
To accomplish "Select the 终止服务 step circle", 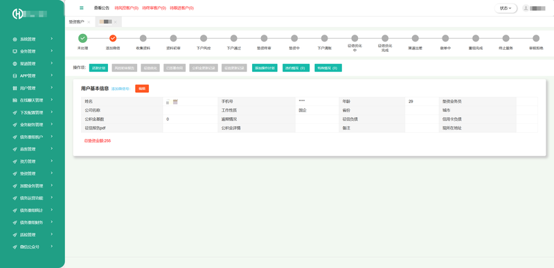I will [x=506, y=38].
